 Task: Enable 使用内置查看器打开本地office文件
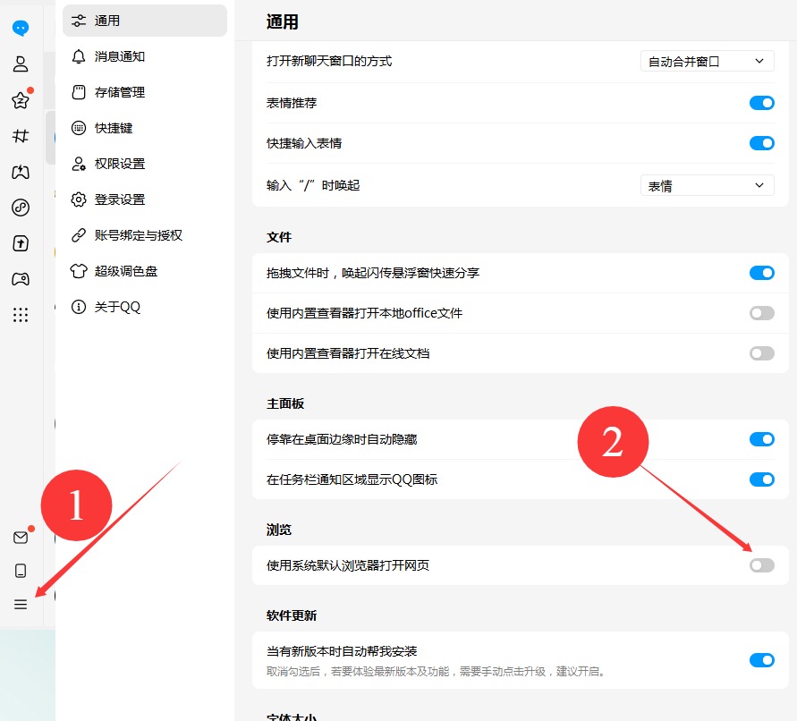[761, 313]
